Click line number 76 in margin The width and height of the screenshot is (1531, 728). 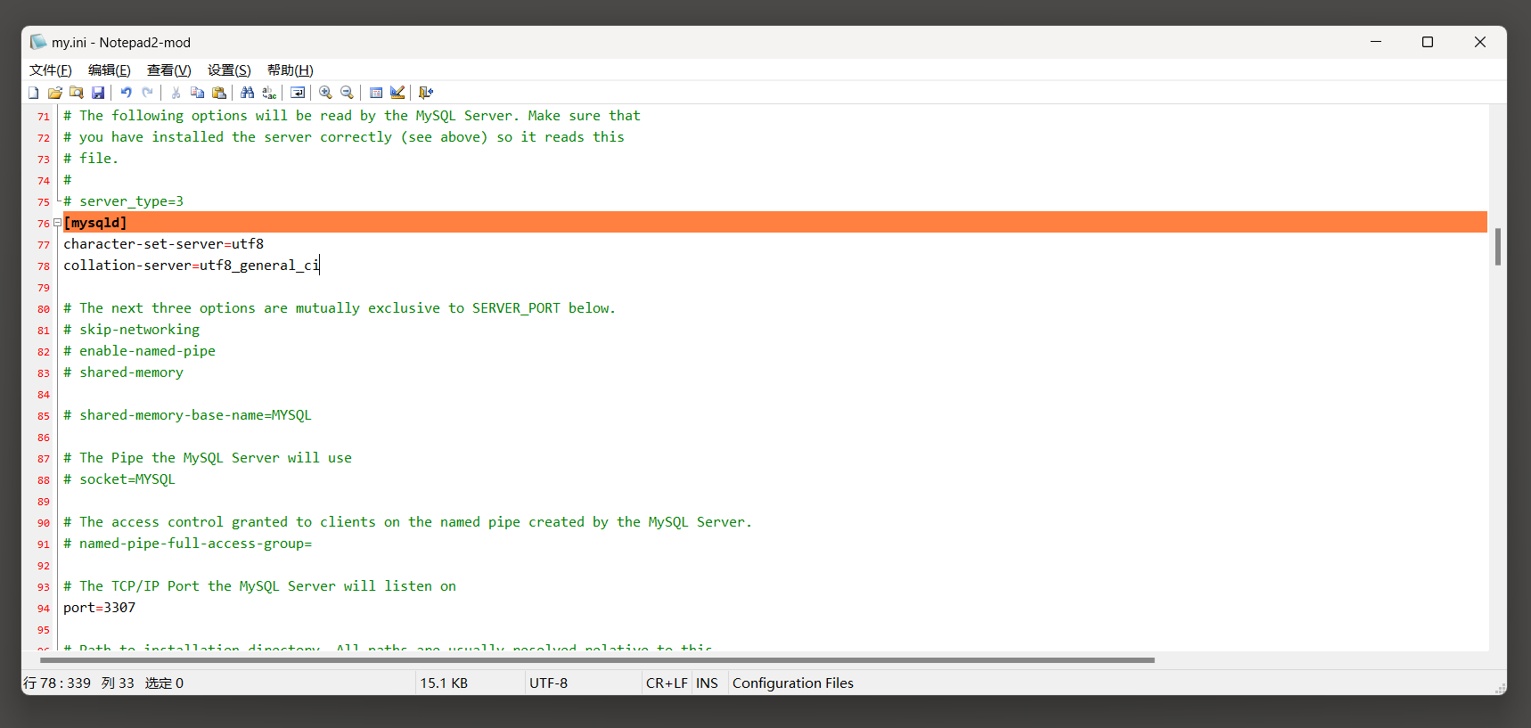click(44, 224)
